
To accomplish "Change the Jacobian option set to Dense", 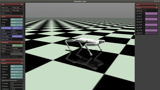I will [16, 75].
